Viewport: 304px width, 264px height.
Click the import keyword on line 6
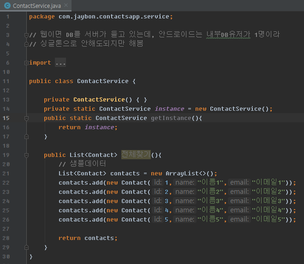(x=40, y=63)
